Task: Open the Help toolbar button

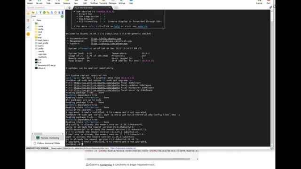Action: (131, 2)
